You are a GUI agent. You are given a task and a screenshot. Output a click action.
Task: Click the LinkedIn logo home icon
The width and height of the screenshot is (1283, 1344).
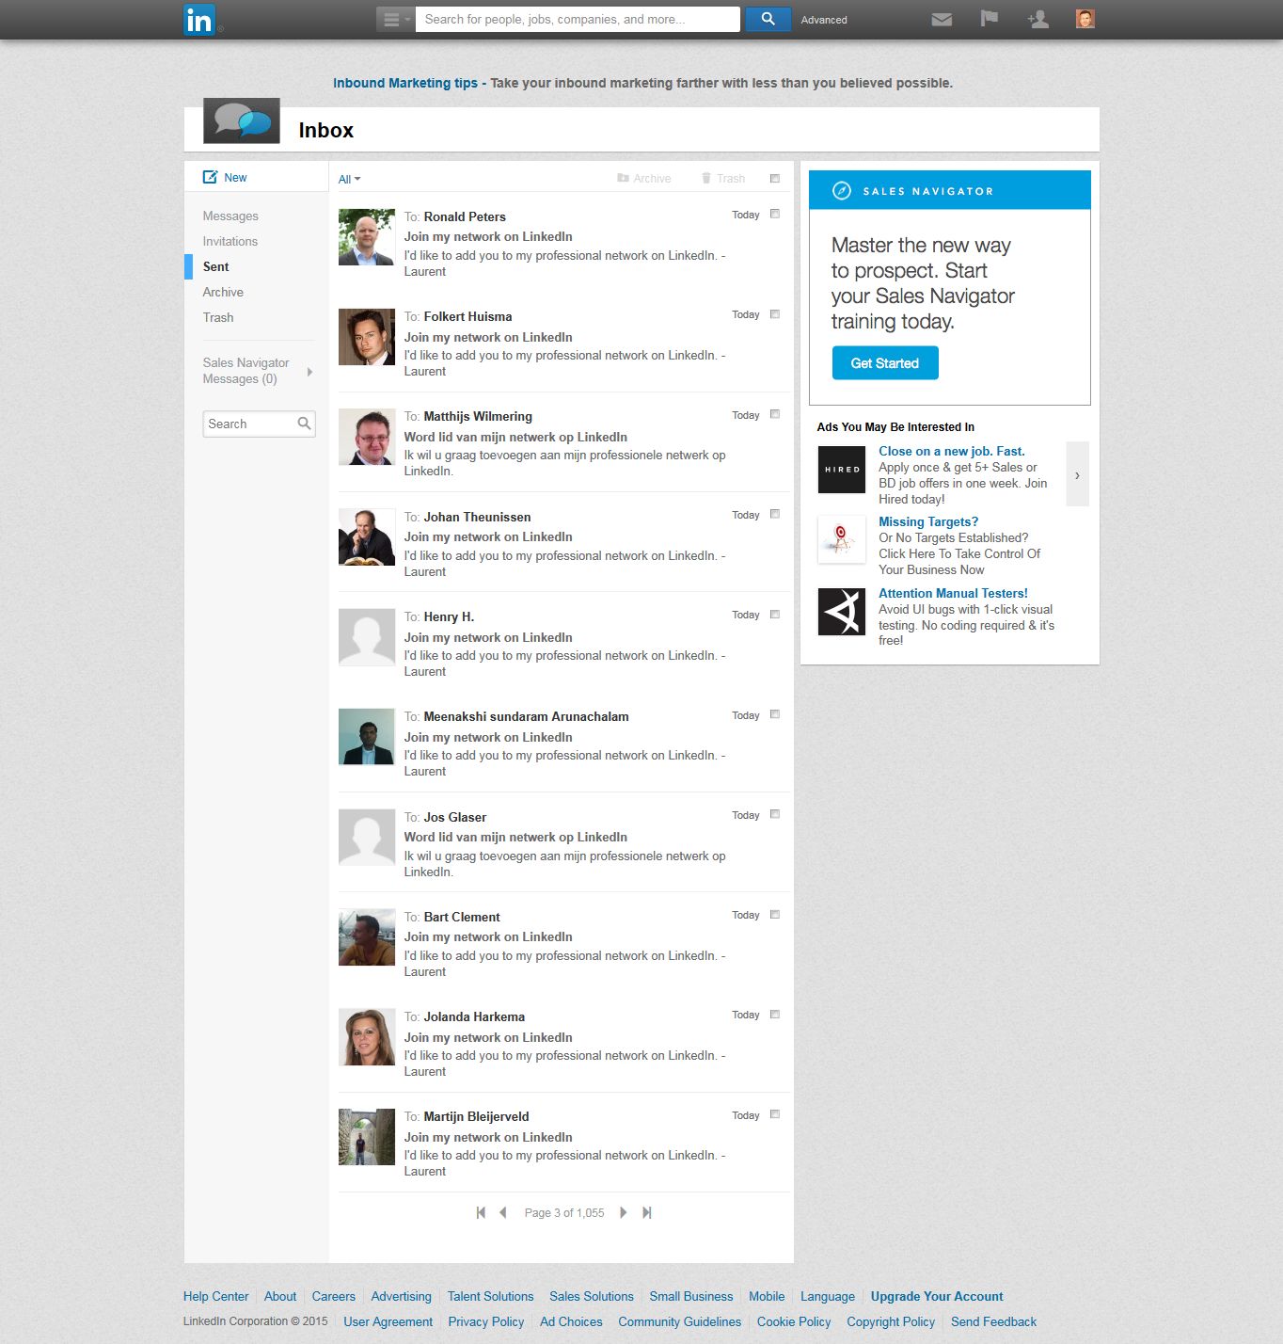coord(199,19)
